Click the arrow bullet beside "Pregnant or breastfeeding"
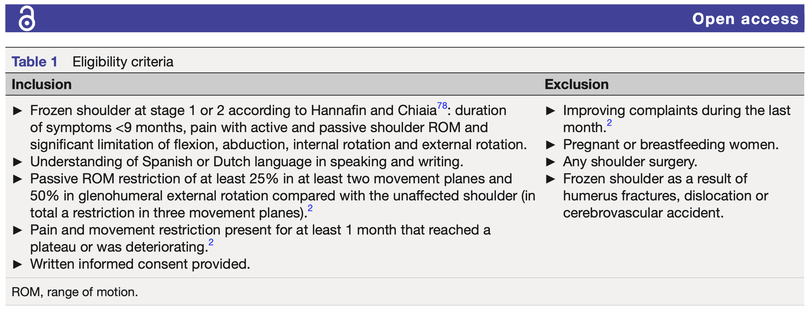The image size is (809, 311). 550,145
